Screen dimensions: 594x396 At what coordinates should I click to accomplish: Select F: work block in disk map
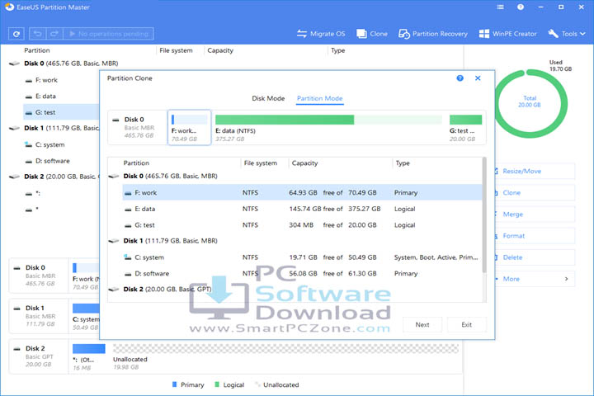[x=190, y=128]
